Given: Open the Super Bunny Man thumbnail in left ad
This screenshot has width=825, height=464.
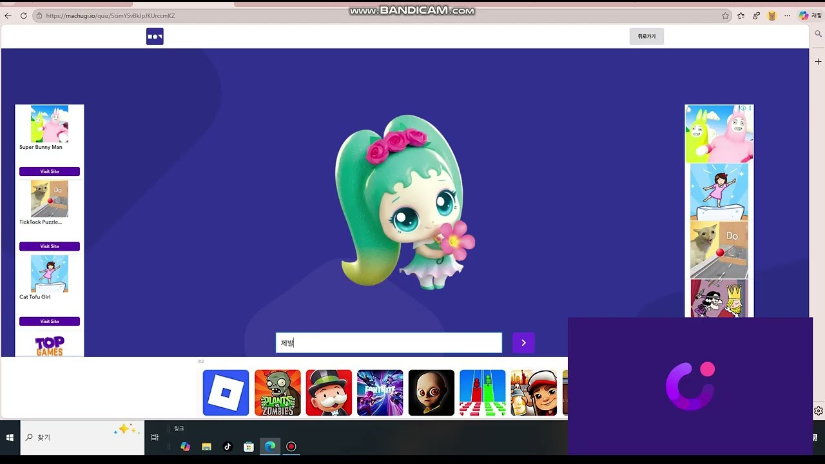Looking at the screenshot, I should (50, 124).
